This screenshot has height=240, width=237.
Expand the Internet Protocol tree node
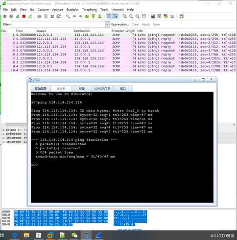pos(3,138)
